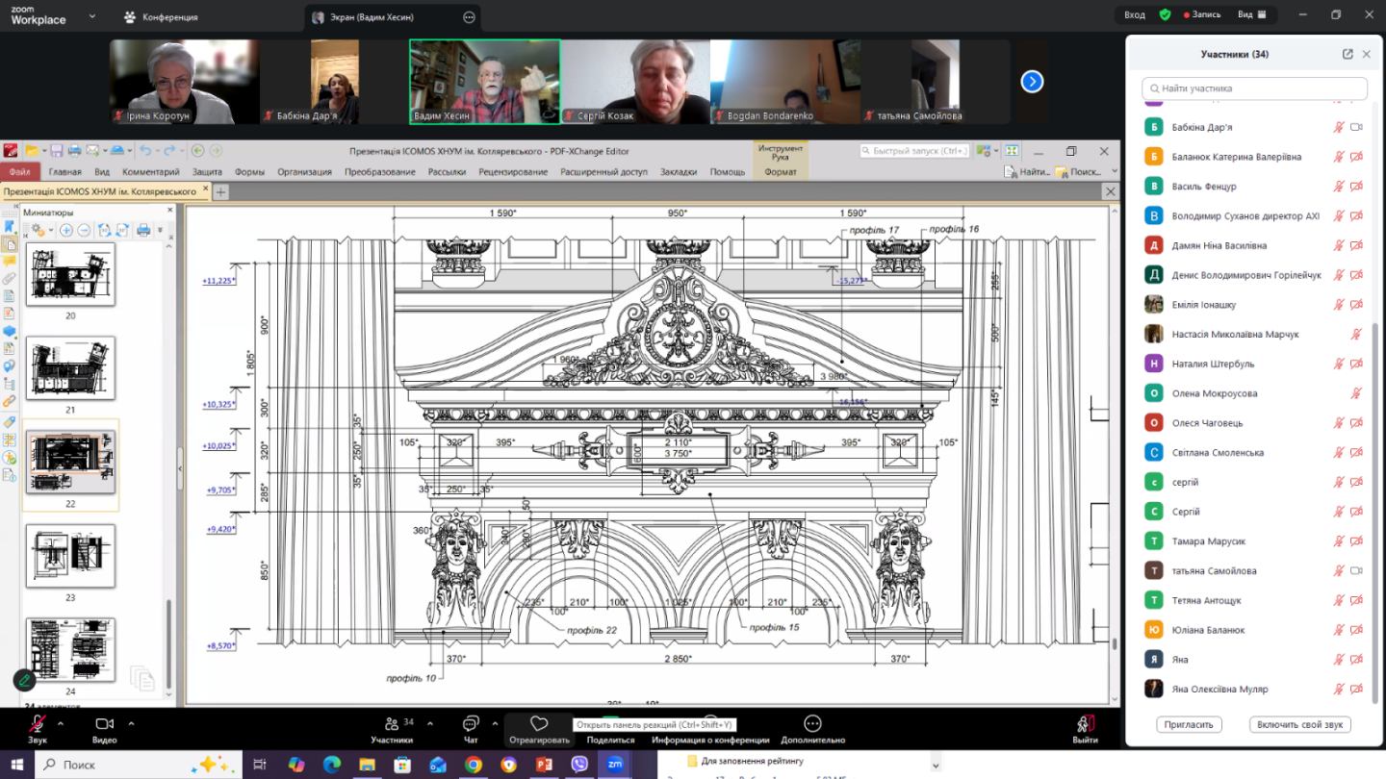The width and height of the screenshot is (1386, 779).
Task: Switch to the Организация ribbon tab
Action: click(304, 172)
